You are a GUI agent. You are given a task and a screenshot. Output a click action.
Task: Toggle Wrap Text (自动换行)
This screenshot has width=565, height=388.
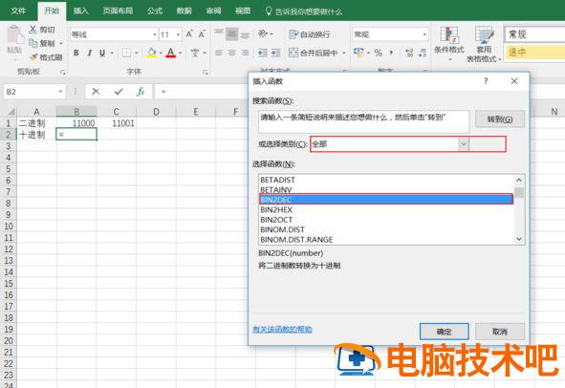click(310, 34)
